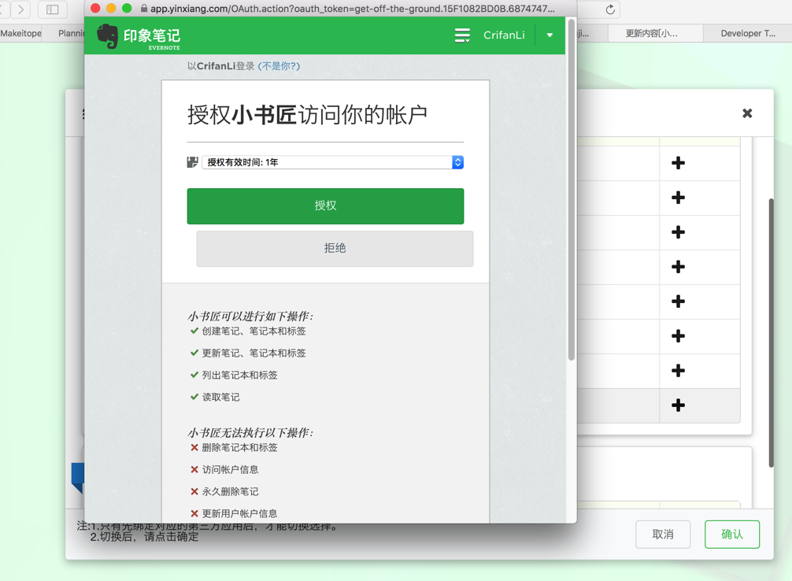This screenshot has width=792, height=581.
Task: Click the app.yinxiang.com address bar
Action: [x=352, y=9]
